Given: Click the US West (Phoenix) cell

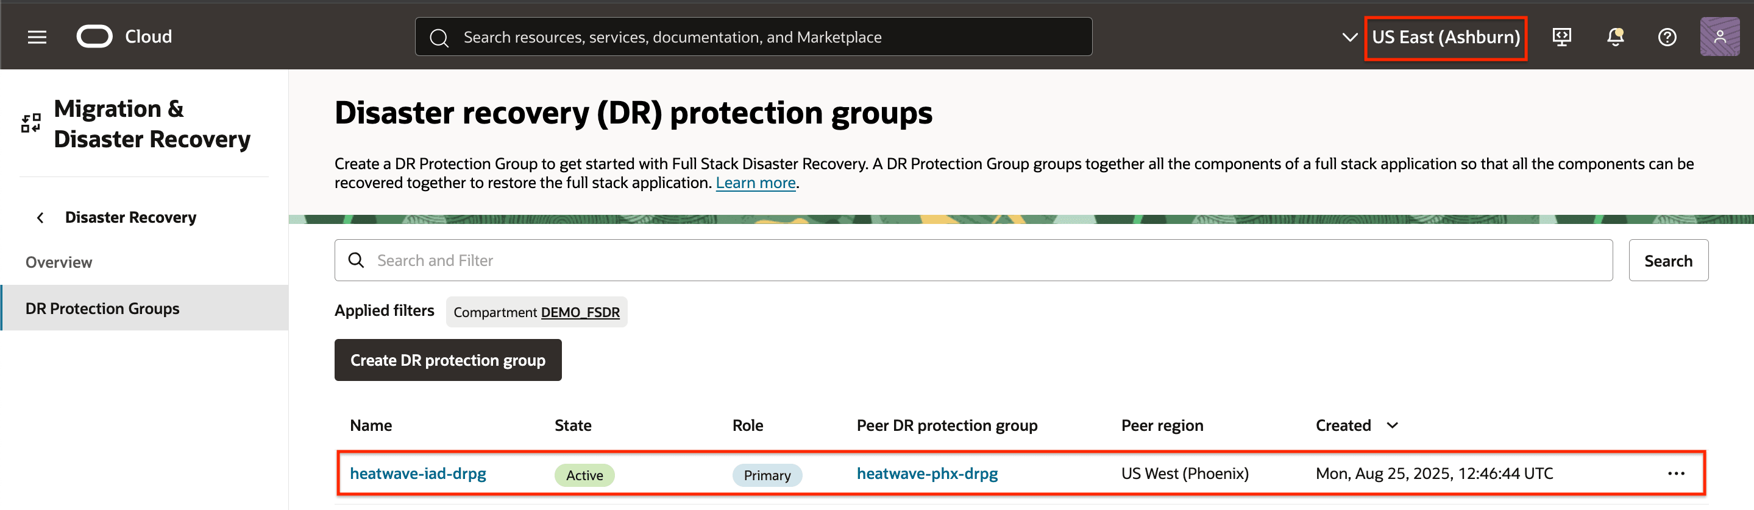Looking at the screenshot, I should (1185, 473).
